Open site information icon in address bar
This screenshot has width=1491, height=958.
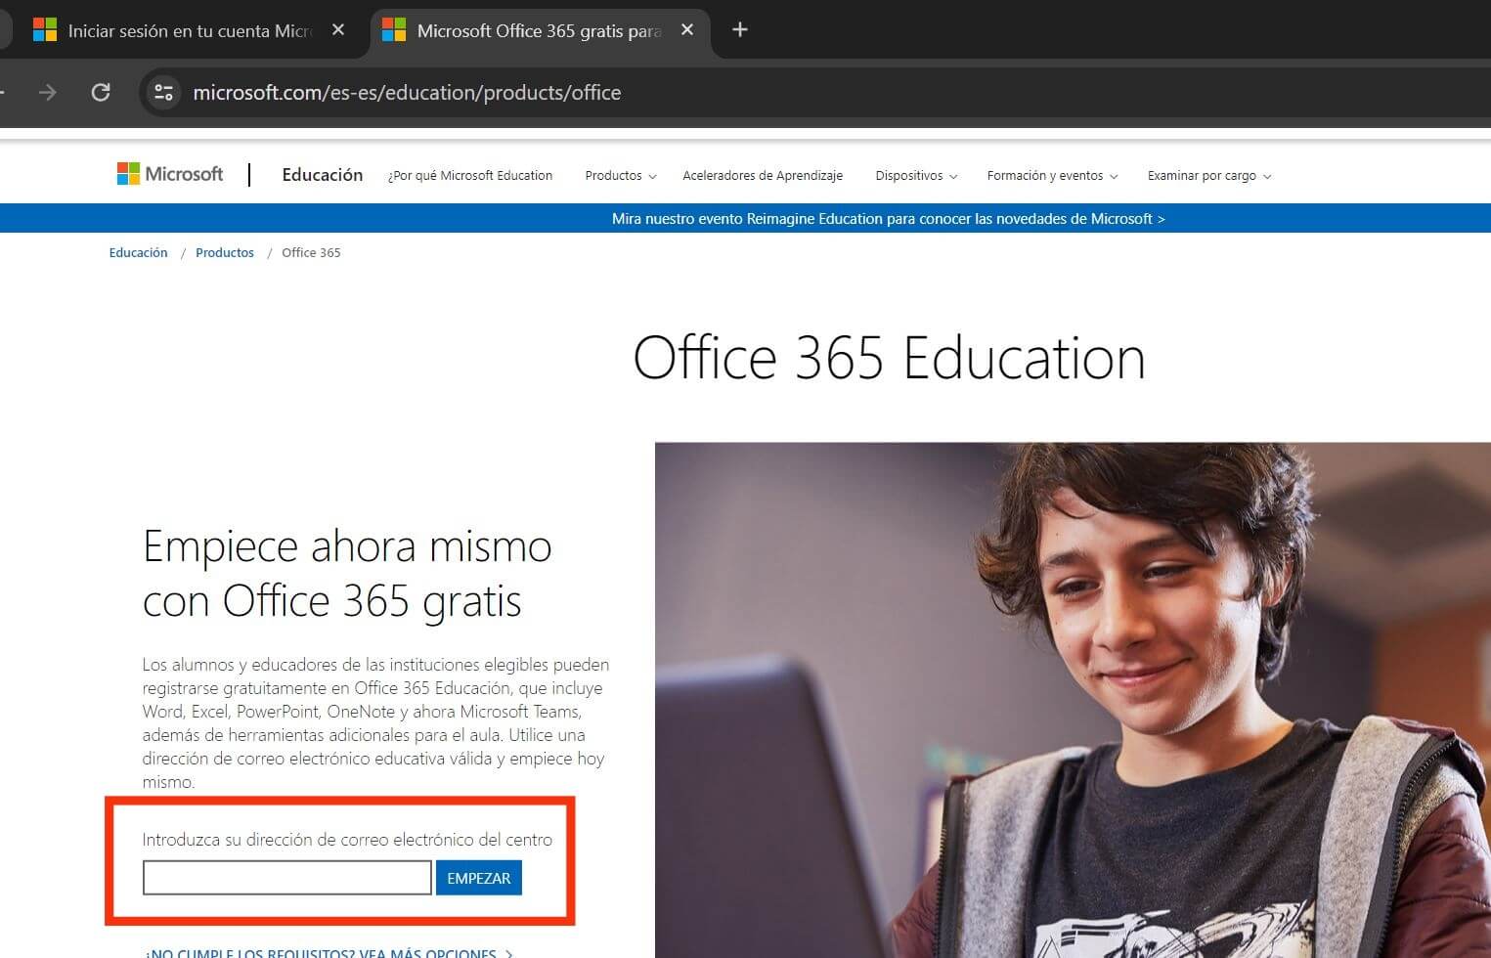(x=163, y=93)
